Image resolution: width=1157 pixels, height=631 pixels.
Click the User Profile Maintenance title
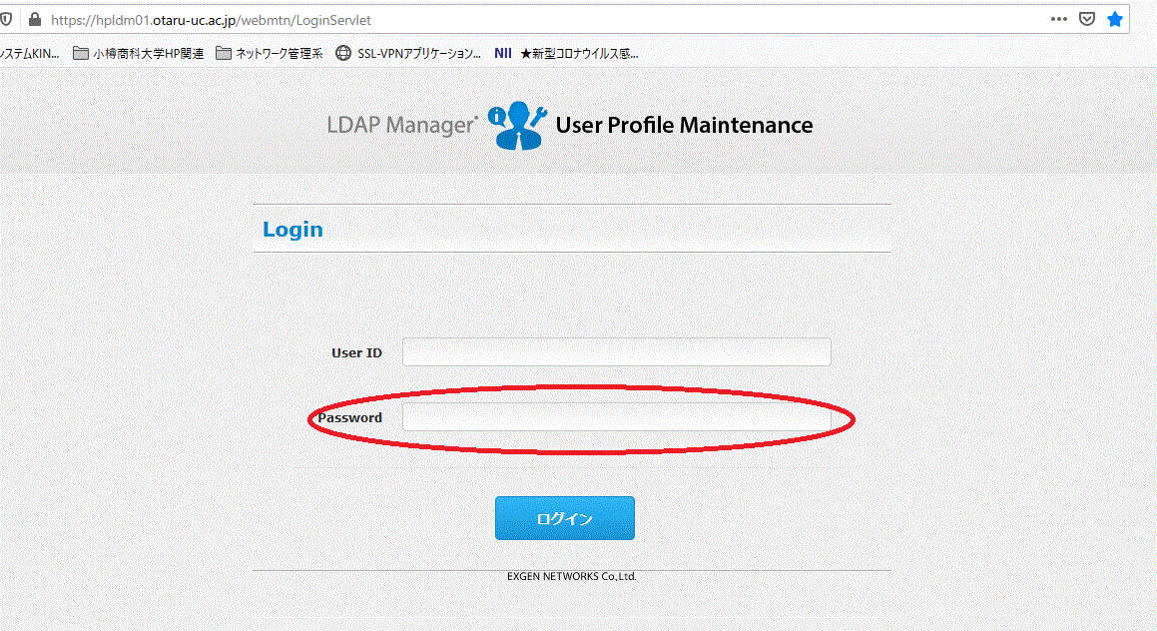pyautogui.click(x=684, y=125)
